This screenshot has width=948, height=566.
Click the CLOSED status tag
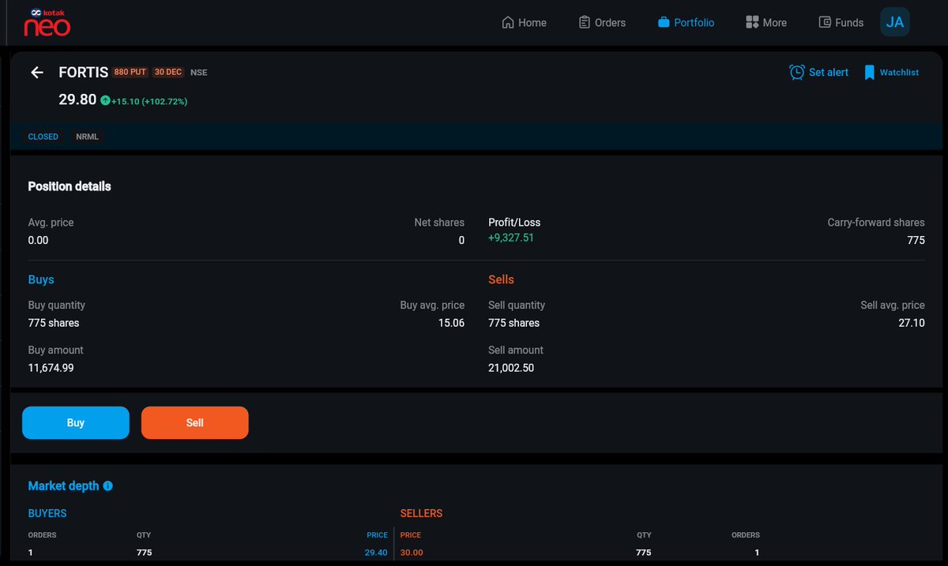tap(43, 137)
